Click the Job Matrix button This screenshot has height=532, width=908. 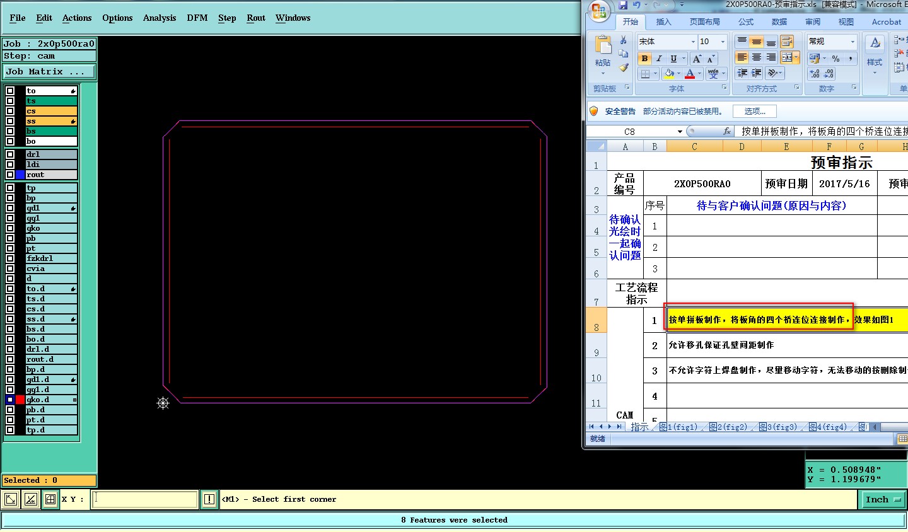tap(49, 72)
